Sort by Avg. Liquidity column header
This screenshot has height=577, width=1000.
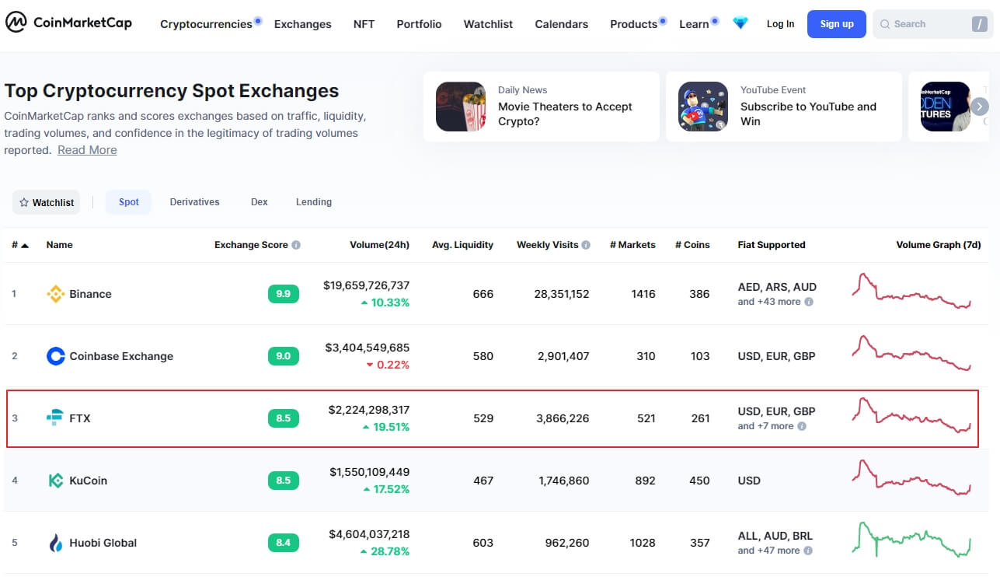462,245
